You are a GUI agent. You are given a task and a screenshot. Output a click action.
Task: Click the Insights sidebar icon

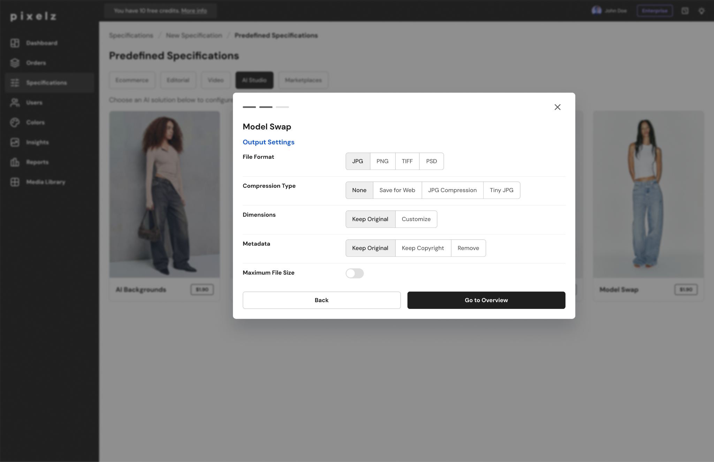click(15, 142)
